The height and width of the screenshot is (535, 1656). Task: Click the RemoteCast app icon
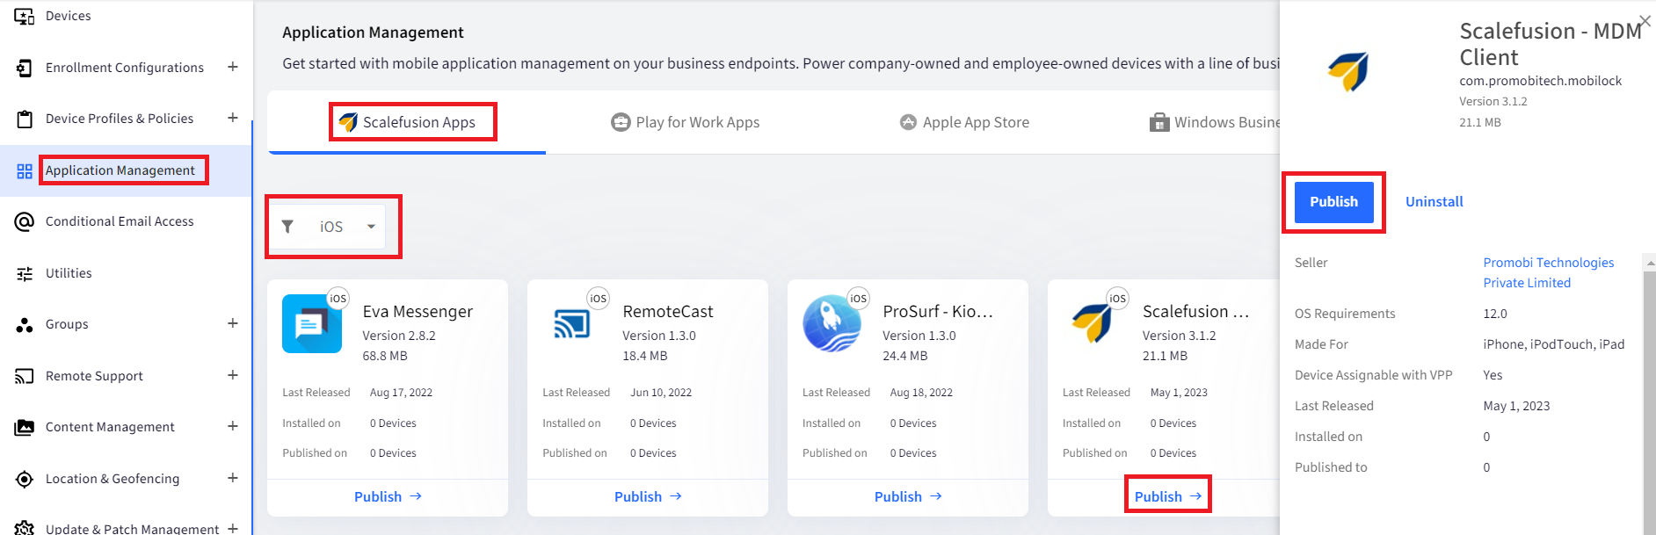coord(572,323)
